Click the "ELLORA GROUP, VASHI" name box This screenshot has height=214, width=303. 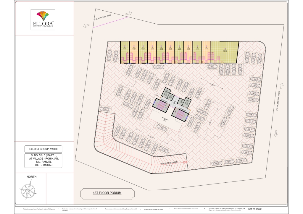click(43, 149)
